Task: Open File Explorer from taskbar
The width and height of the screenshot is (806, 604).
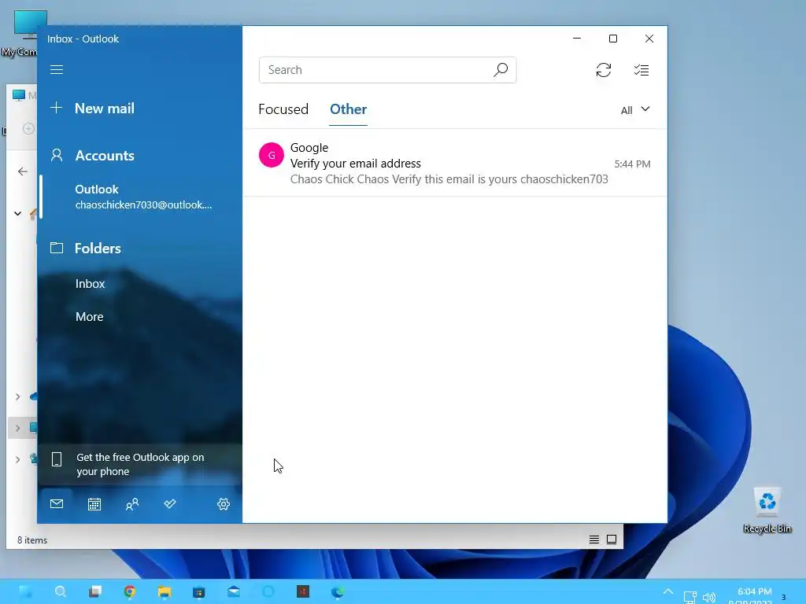Action: [x=164, y=591]
